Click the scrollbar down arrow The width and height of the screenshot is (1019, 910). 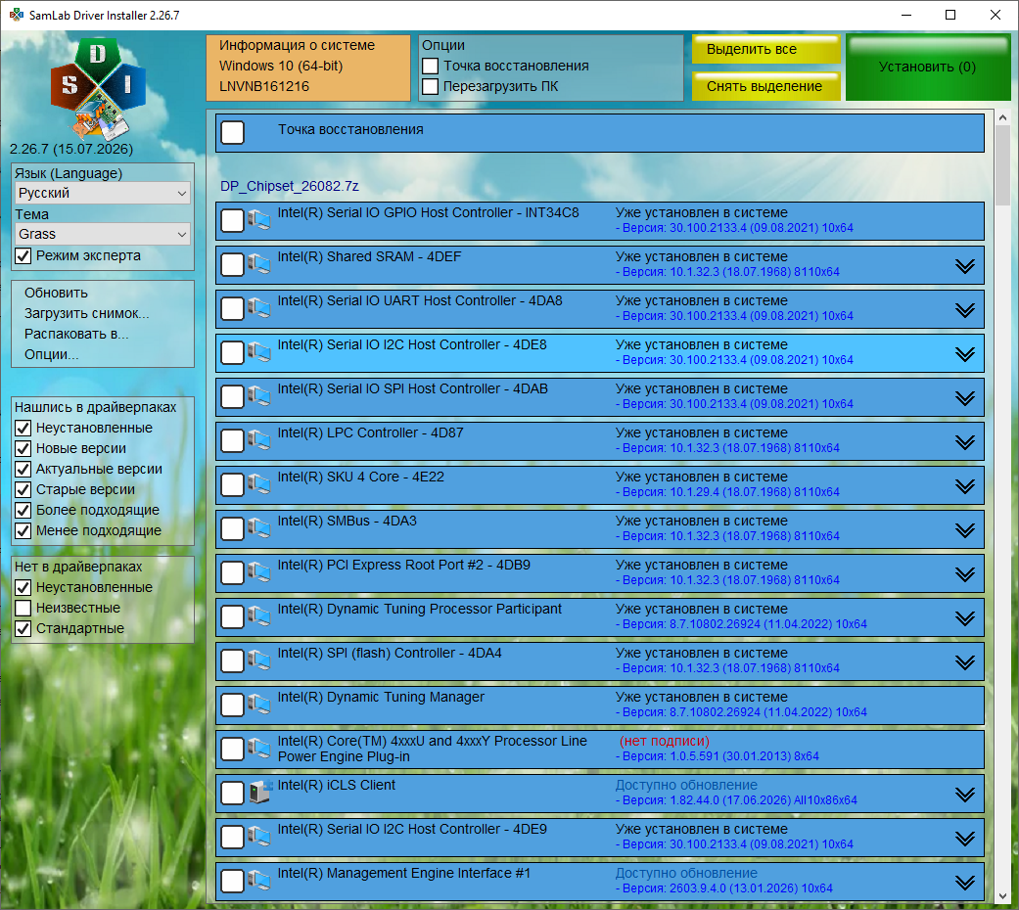pos(1002,895)
